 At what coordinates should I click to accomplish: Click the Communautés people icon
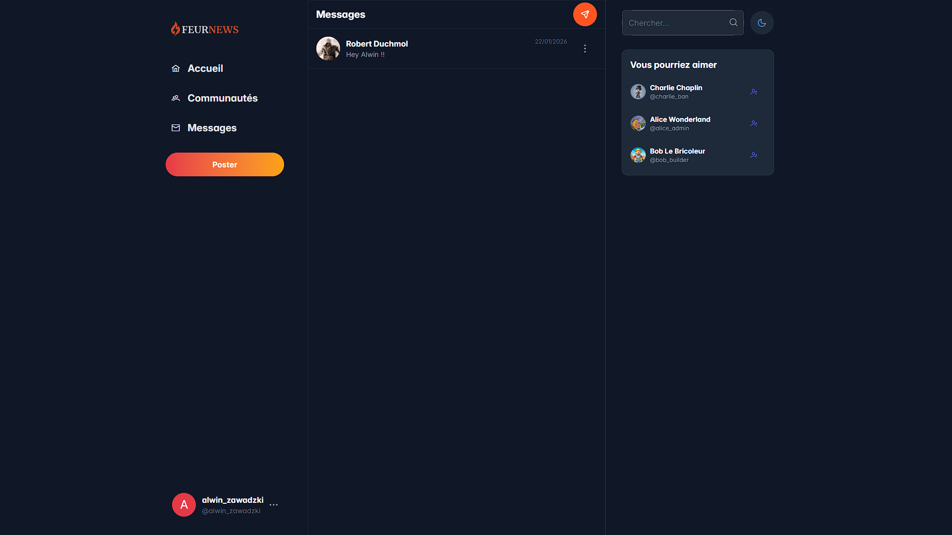coord(176,98)
